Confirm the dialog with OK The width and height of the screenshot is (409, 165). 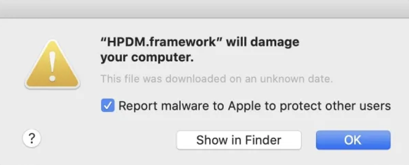click(x=353, y=140)
